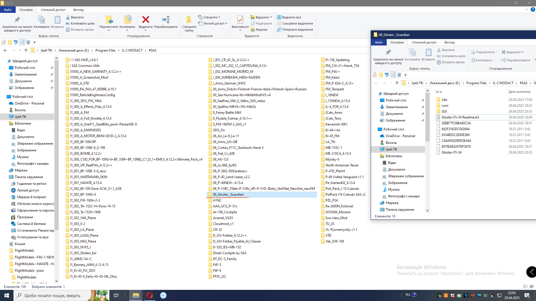The image size is (536, 301).
Task: Click the Create new folder icon
Action: 189,20
